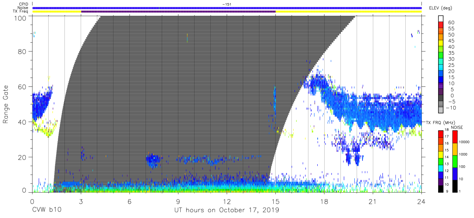
Task: Click the white top segment of the ELEV colorbar
Action: tap(441, 18)
